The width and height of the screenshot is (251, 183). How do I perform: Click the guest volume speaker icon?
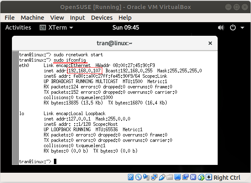click(221, 28)
